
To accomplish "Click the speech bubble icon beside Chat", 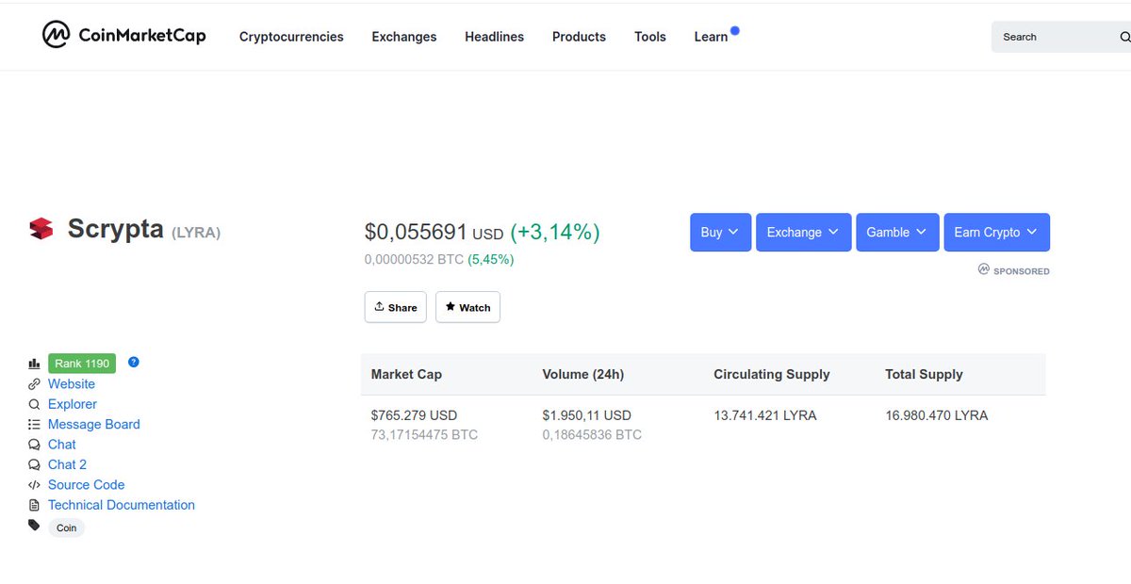I will click(x=34, y=445).
